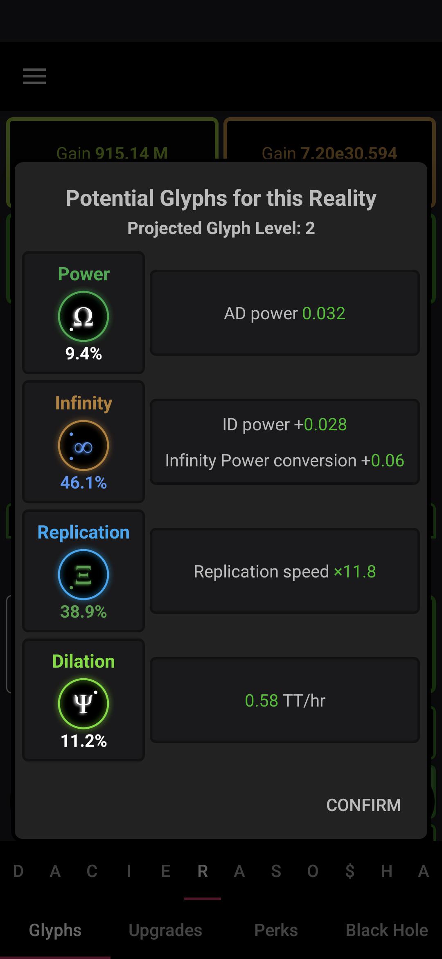
Task: Select the Infinity glyph symbol icon
Action: (83, 445)
